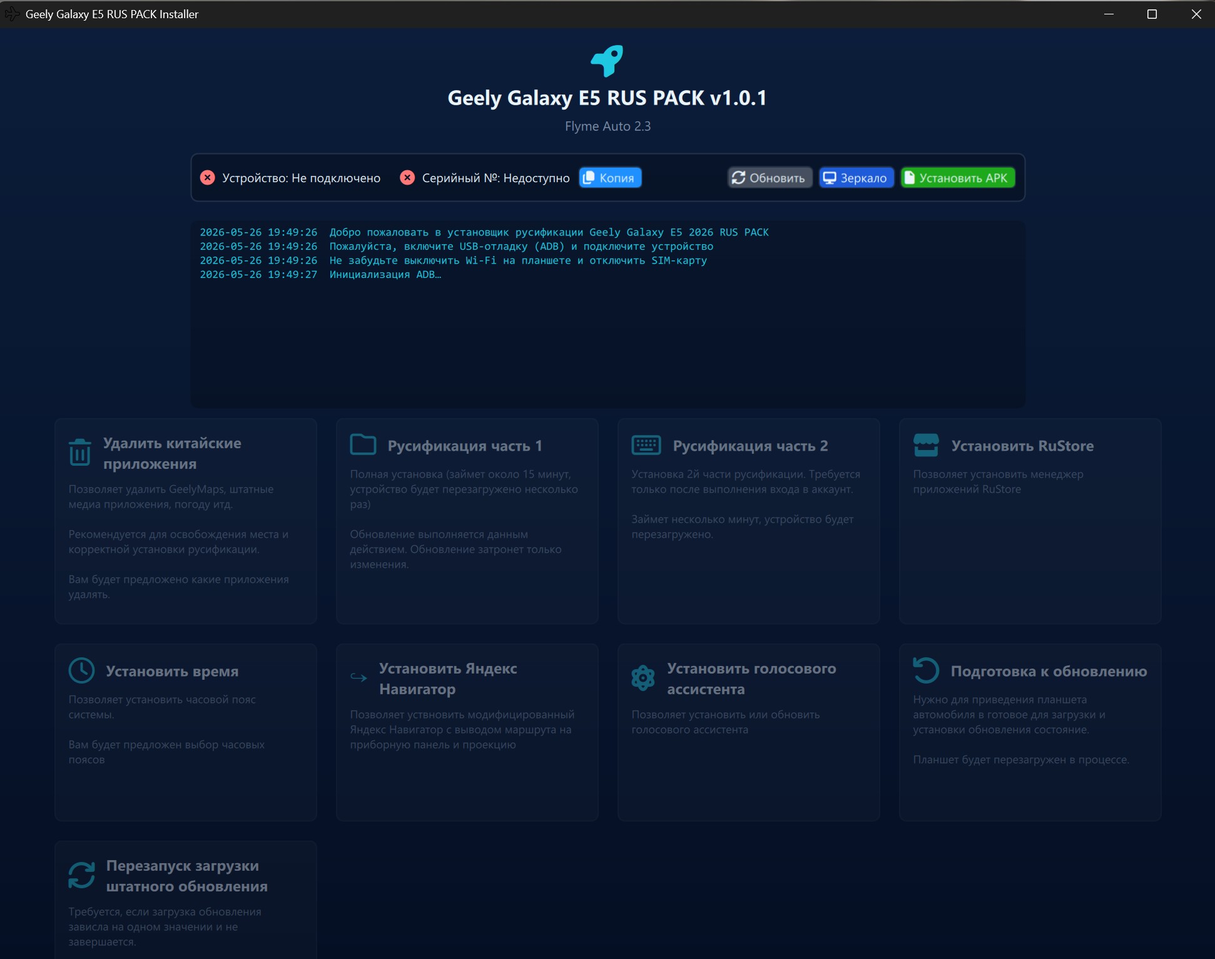Click folder icon of Русификация часть 1
Screen dimensions: 1215x959
click(363, 444)
